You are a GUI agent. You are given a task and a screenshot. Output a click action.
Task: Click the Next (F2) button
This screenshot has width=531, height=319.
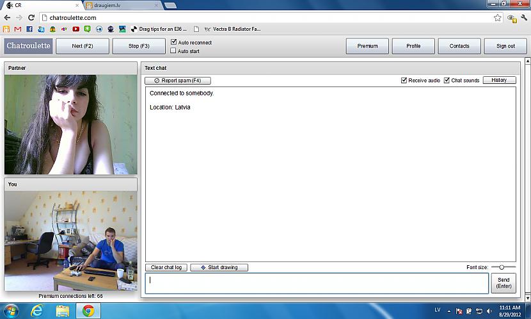tap(83, 45)
